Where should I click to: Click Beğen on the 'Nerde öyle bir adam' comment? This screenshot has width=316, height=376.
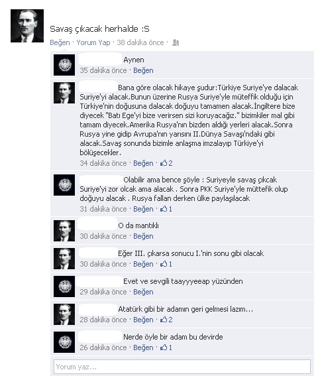pos(143,347)
